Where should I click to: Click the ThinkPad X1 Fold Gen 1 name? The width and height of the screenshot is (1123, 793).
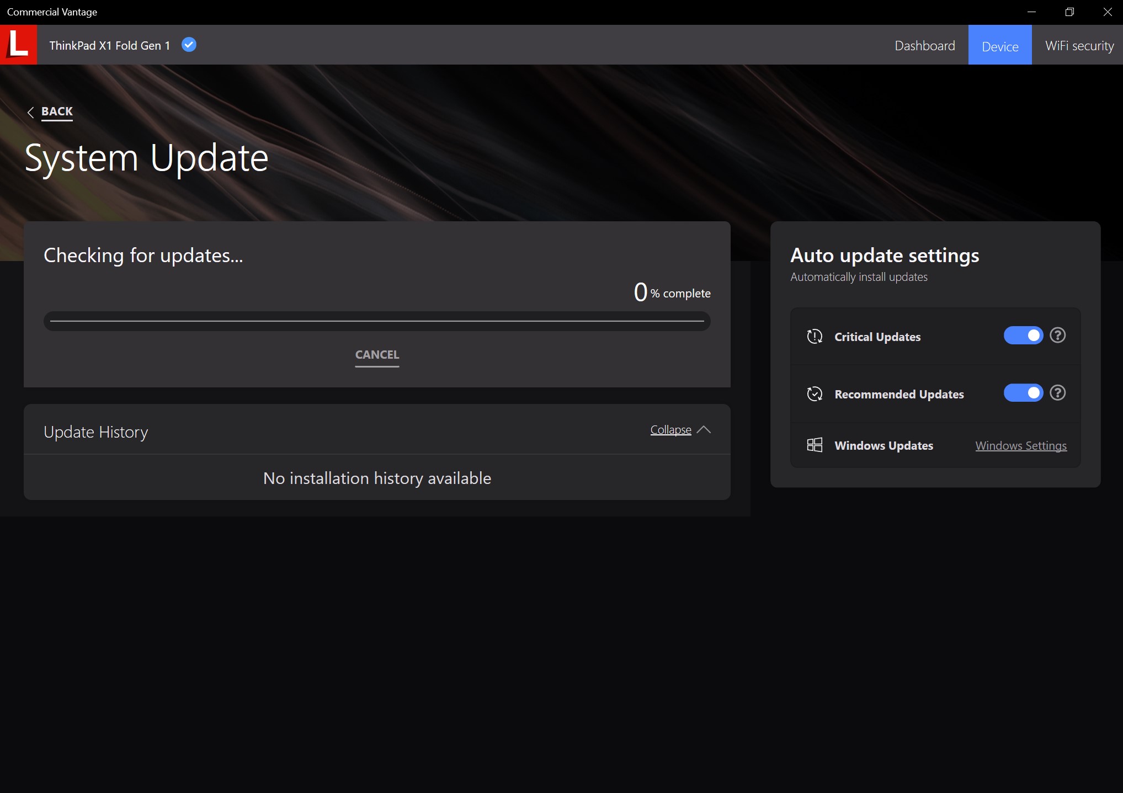tap(109, 46)
